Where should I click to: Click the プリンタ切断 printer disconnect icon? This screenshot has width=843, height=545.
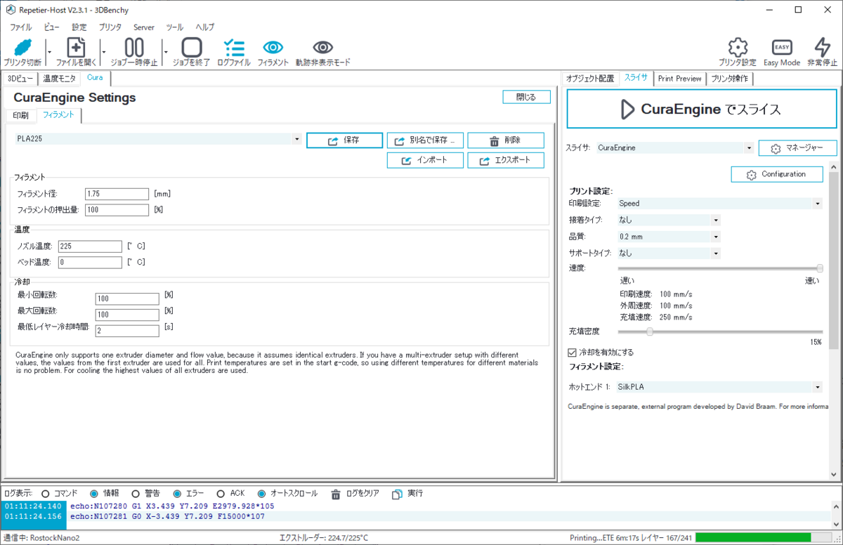22,48
